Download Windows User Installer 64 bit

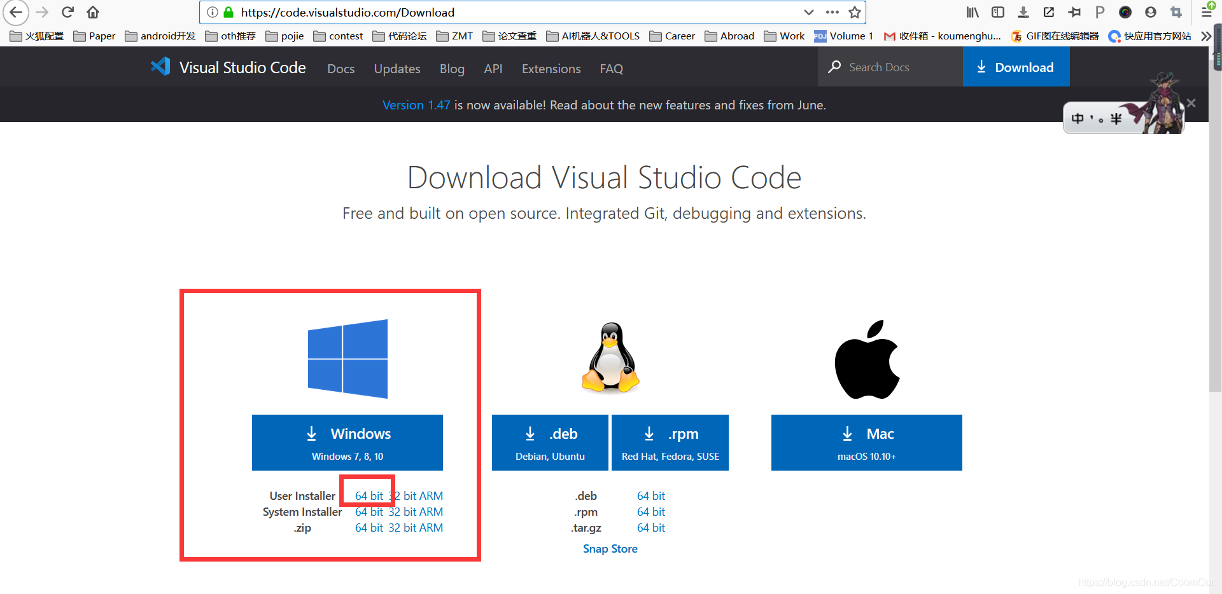click(369, 496)
